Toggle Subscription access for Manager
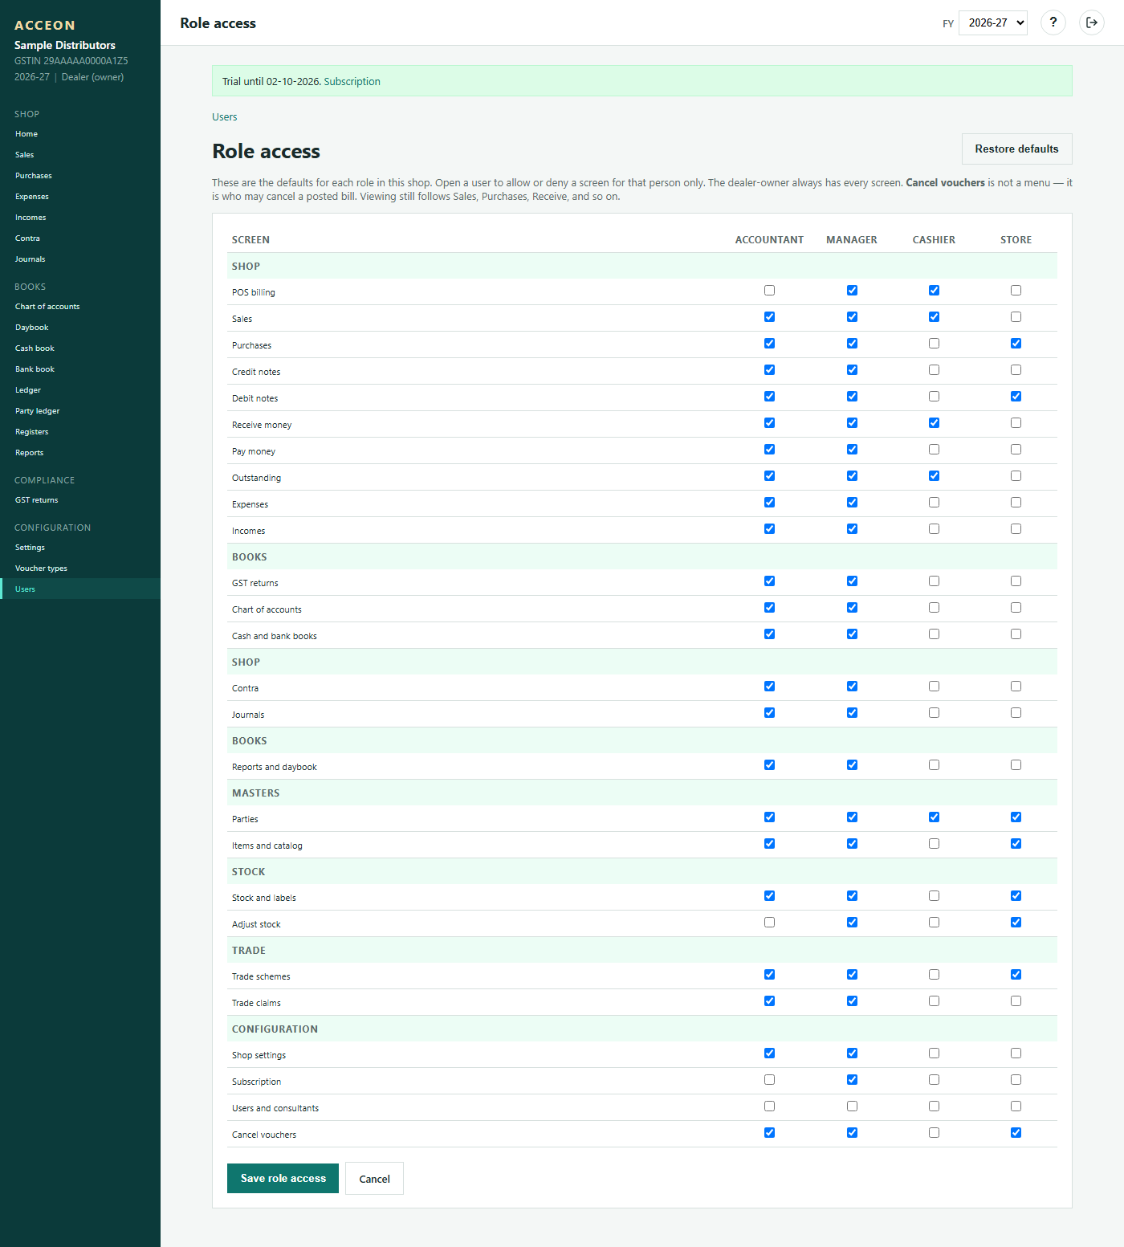 (x=852, y=1080)
